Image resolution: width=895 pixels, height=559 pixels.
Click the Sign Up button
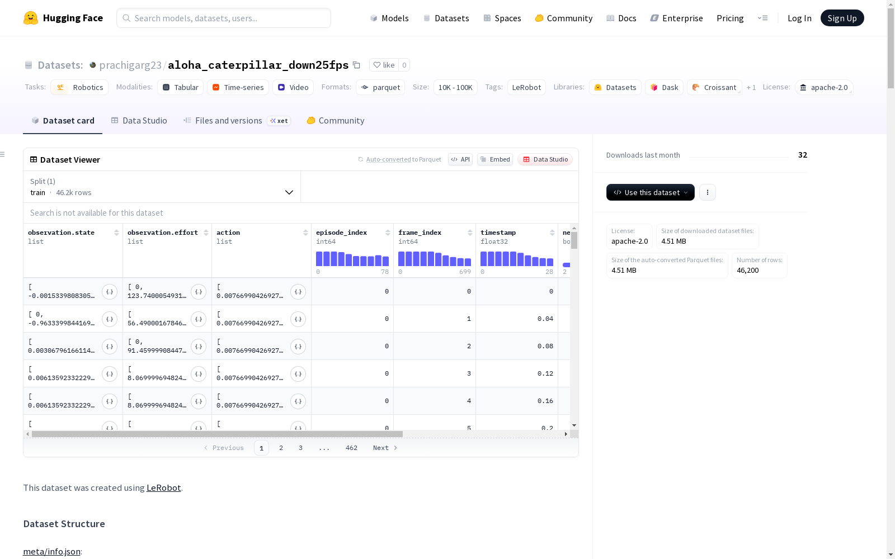click(x=842, y=18)
